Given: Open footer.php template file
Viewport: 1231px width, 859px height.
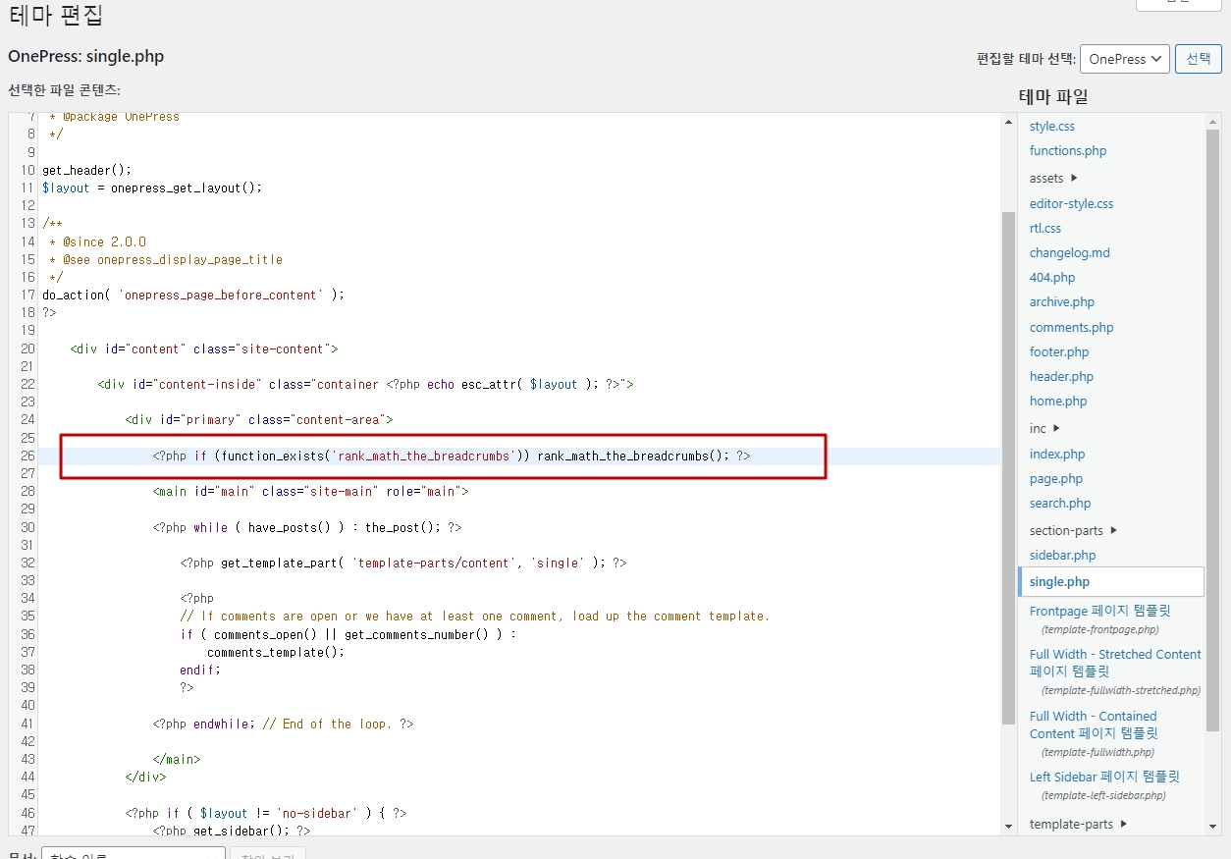Looking at the screenshot, I should (1059, 351).
